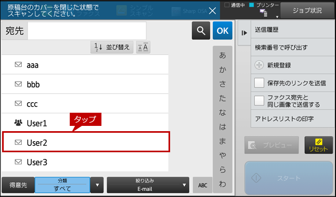Tap the envelope icon beside ccc
The image size is (336, 197).
point(18,103)
